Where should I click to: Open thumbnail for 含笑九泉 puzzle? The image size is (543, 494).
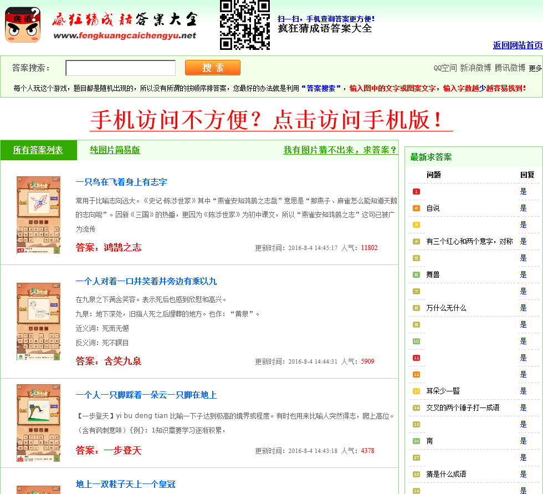tap(38, 322)
